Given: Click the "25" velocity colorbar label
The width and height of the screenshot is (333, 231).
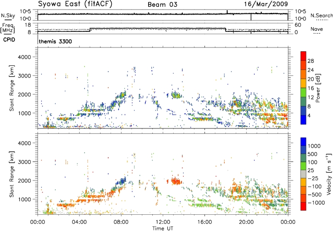Looking at the screenshot, I should tap(311, 171).
